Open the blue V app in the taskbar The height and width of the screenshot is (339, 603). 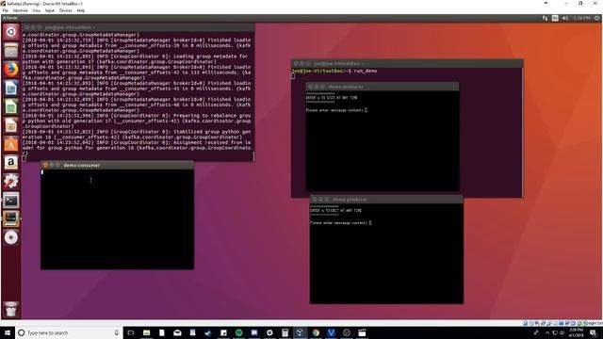coord(331,332)
